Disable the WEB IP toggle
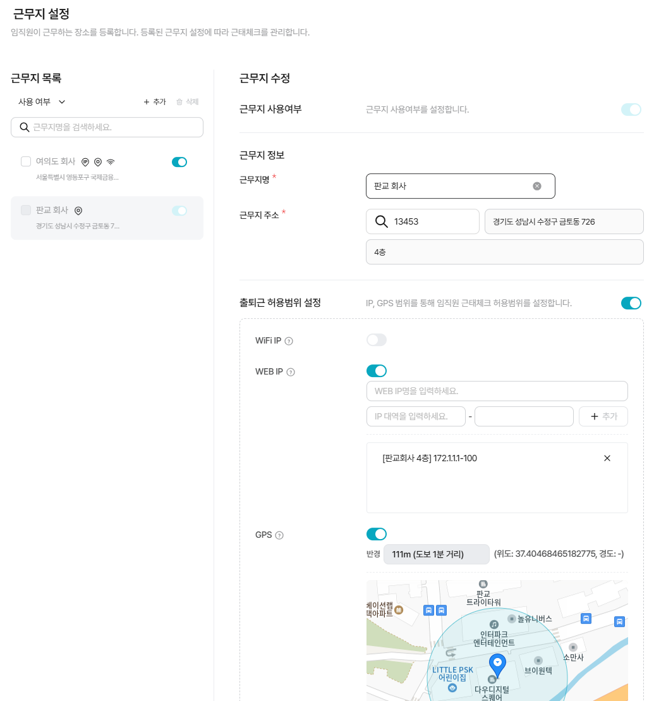 pyautogui.click(x=377, y=371)
